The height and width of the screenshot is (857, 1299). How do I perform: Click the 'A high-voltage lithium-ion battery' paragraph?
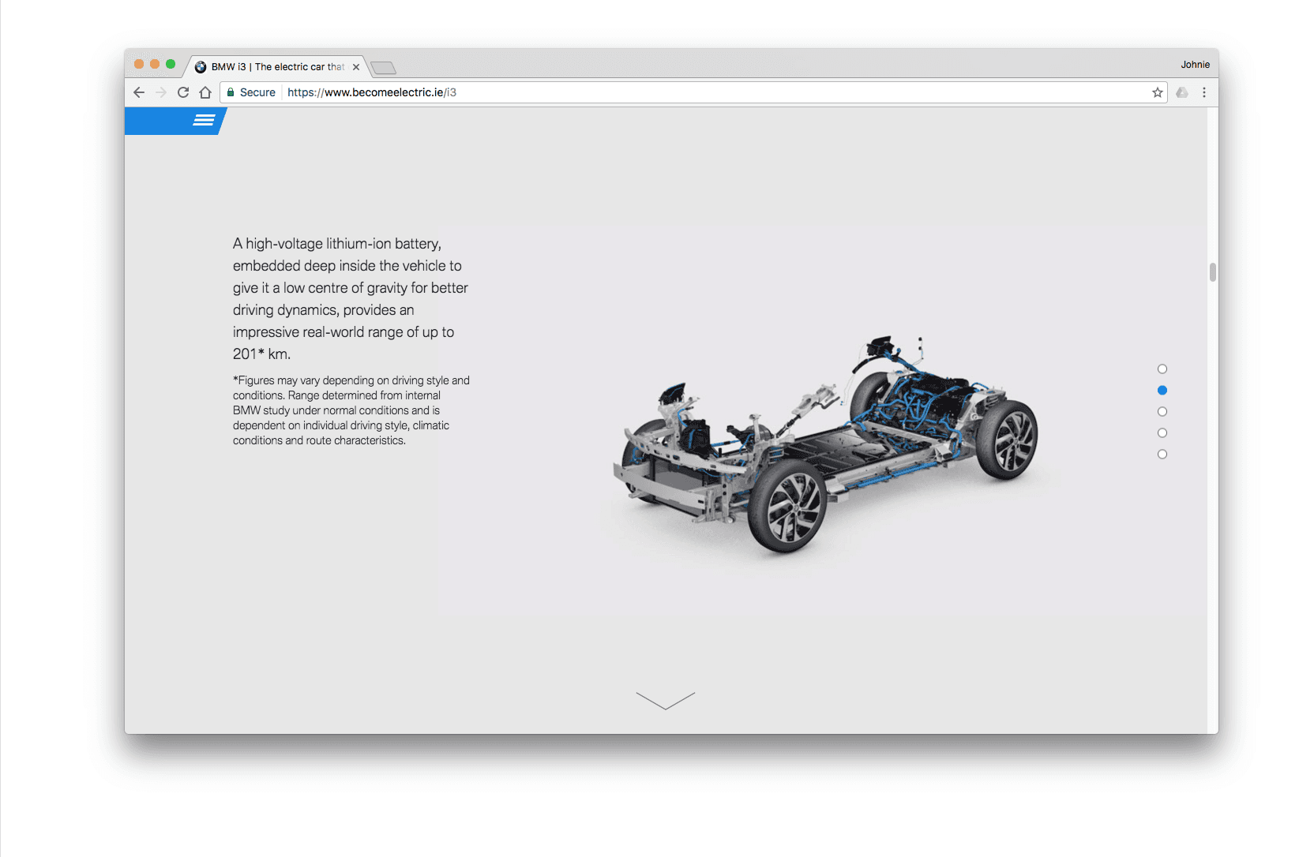tap(351, 298)
